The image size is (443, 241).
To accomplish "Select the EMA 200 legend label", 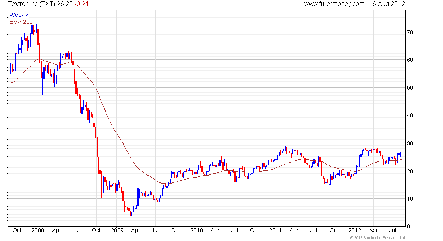I will point(21,22).
